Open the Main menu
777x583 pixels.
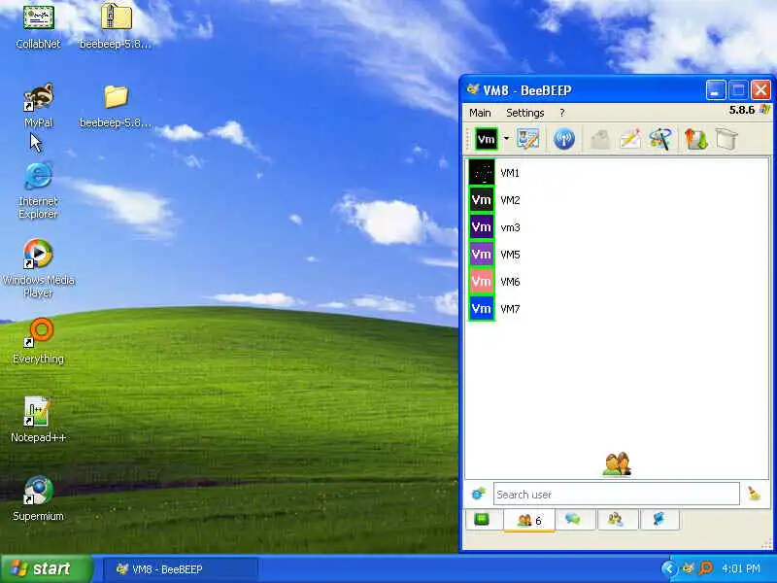(480, 113)
